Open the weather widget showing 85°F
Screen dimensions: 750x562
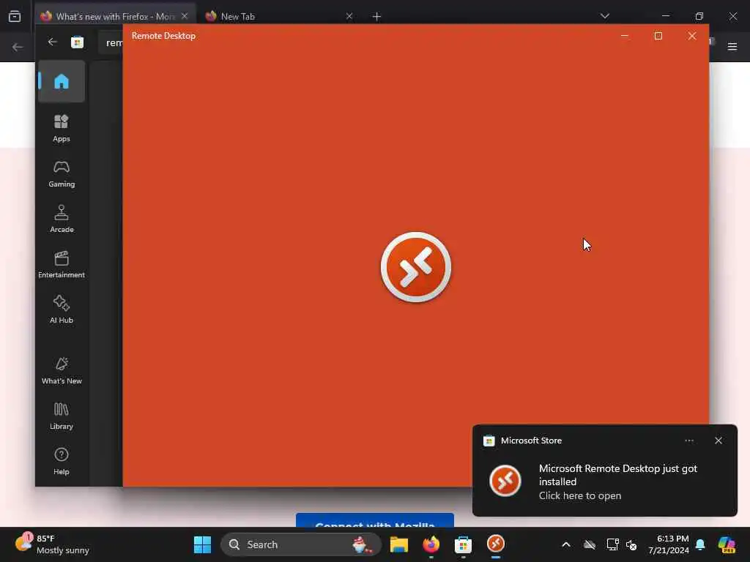point(52,544)
